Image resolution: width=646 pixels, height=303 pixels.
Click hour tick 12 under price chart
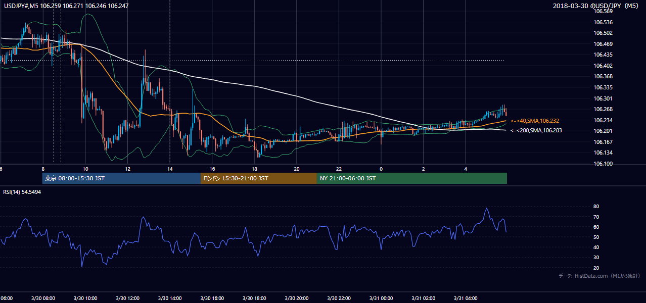pos(127,169)
